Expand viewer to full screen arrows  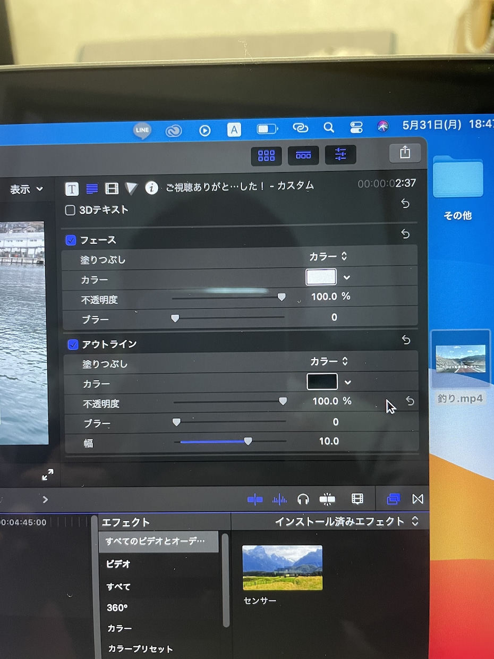click(48, 475)
